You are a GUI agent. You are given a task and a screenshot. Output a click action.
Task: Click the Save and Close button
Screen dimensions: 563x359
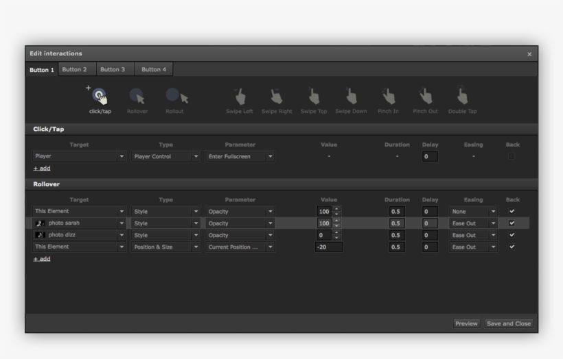click(x=508, y=323)
